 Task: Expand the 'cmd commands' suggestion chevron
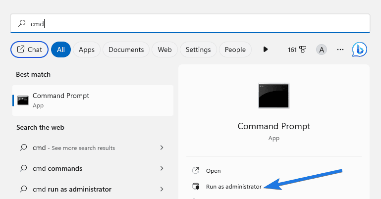click(x=162, y=168)
